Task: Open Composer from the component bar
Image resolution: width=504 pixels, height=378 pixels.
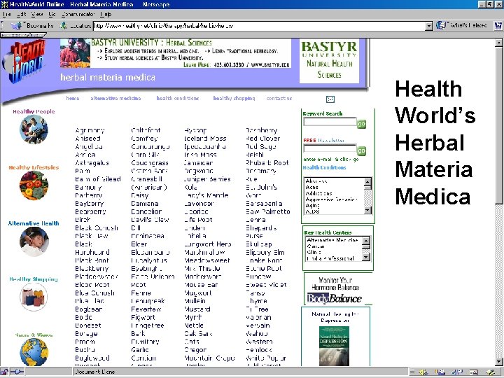Action: (491, 372)
